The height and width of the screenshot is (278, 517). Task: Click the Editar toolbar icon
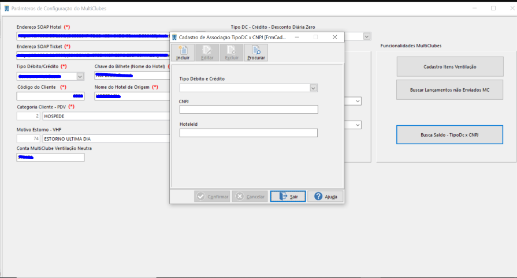[207, 52]
